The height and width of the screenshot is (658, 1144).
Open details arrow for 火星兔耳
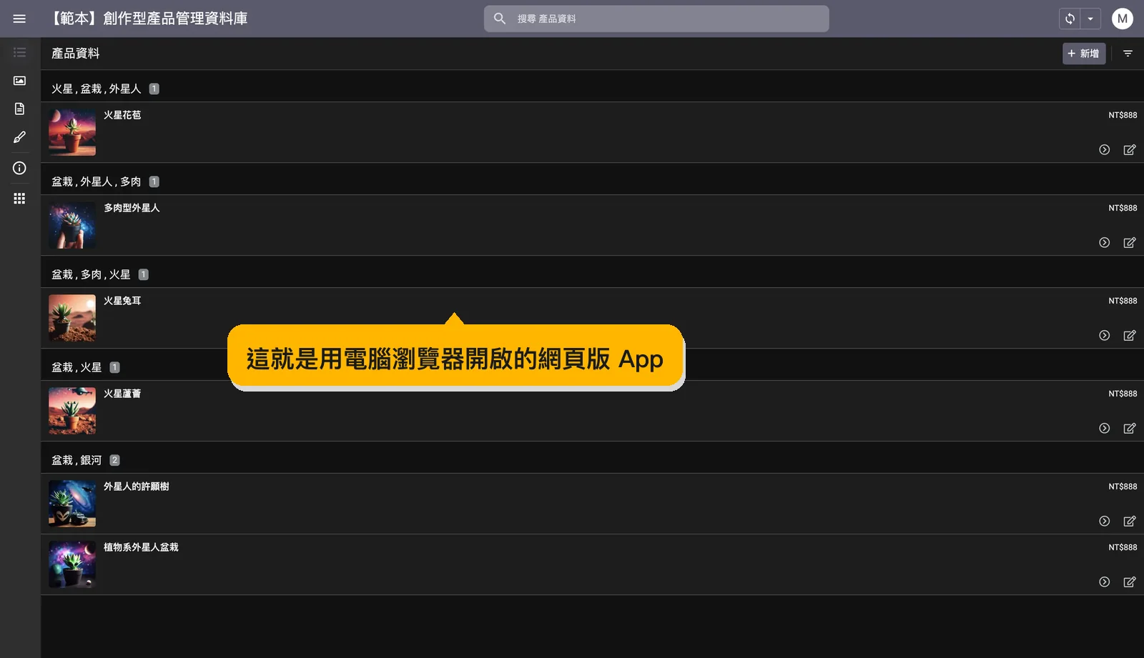click(x=1104, y=336)
